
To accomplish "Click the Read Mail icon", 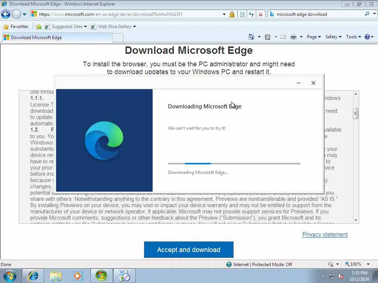I will point(283,37).
